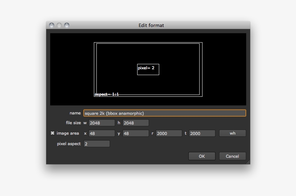This screenshot has width=296, height=196.
Task: Dismiss dialog with Cancel button
Action: coord(232,156)
